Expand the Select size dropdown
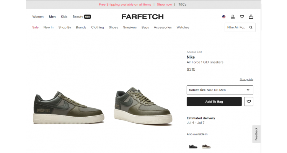Image resolution: width=287 pixels, height=153 pixels. point(220,90)
